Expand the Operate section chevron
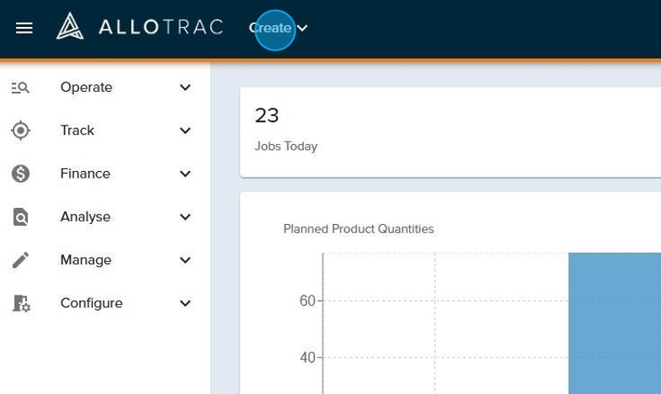The width and height of the screenshot is (661, 394). (x=185, y=88)
